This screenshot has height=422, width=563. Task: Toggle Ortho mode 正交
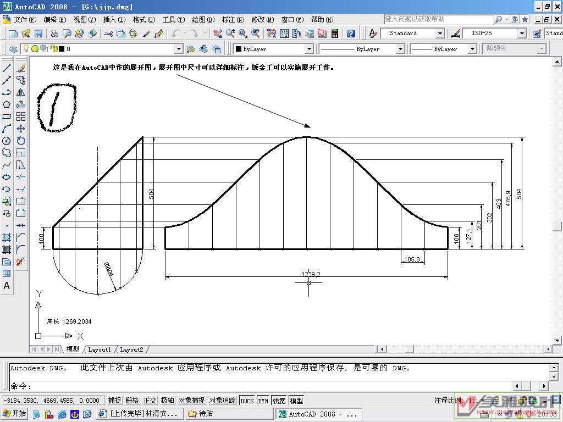(x=150, y=401)
